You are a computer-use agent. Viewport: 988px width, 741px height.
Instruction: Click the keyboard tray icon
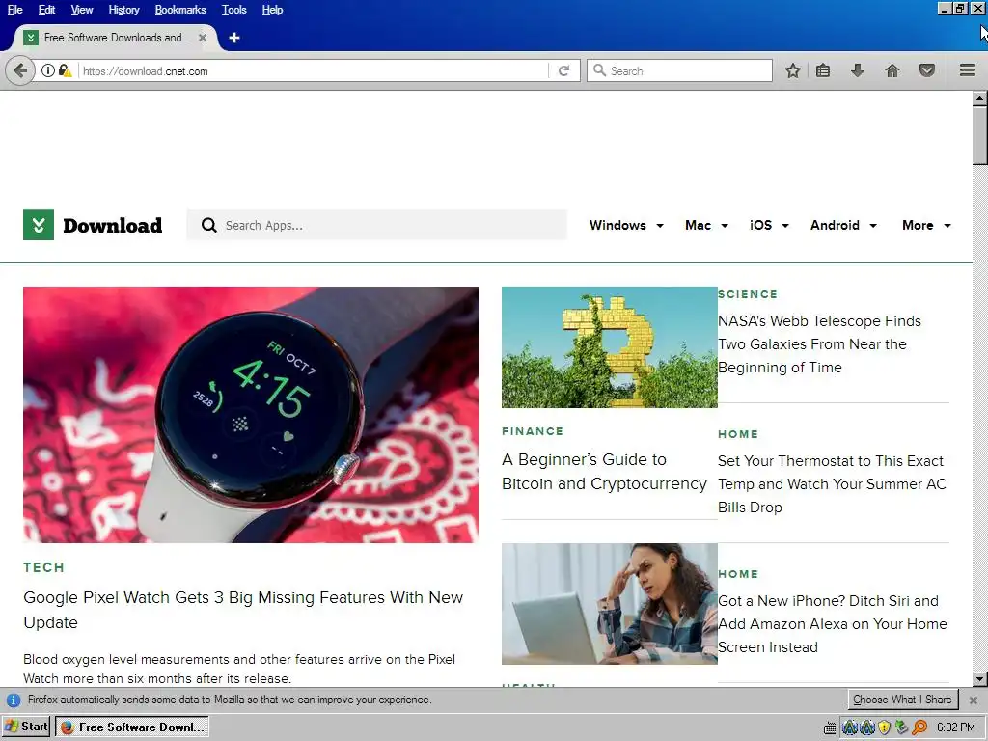coord(830,727)
